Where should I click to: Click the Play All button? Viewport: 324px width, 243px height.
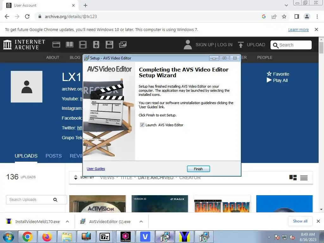coord(277,80)
